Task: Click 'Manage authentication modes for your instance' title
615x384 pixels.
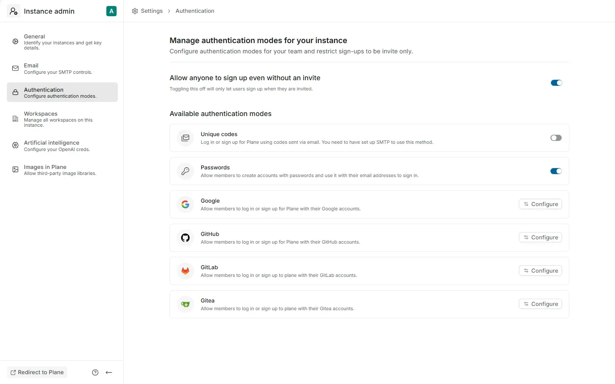Action: pos(258,41)
